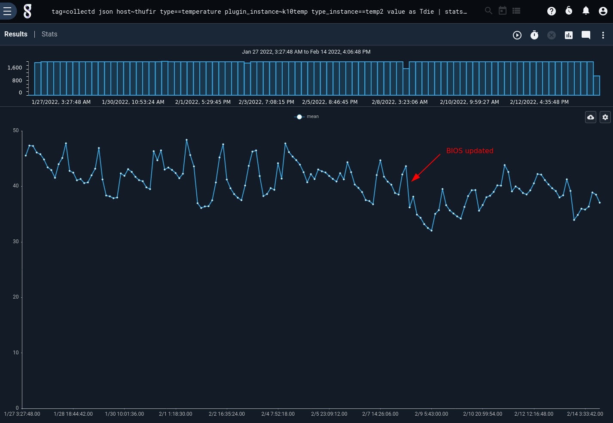The image size is (613, 423).
Task: Open the three-dot more options menu
Action: point(603,35)
